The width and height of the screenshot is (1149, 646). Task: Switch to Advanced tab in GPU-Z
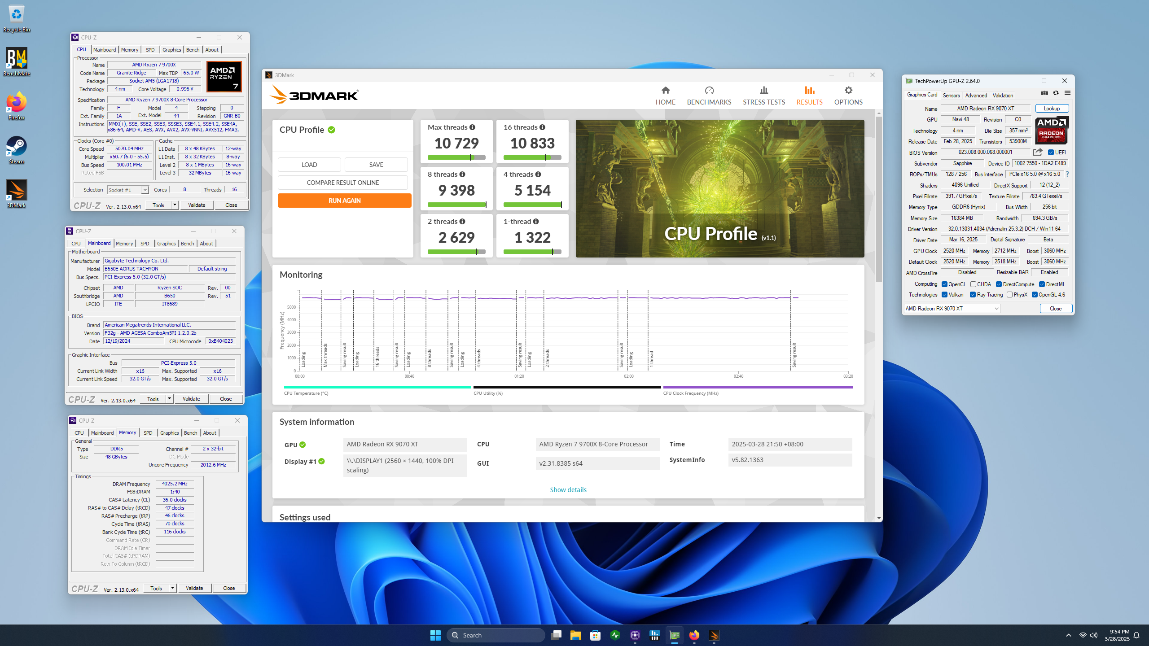click(976, 96)
